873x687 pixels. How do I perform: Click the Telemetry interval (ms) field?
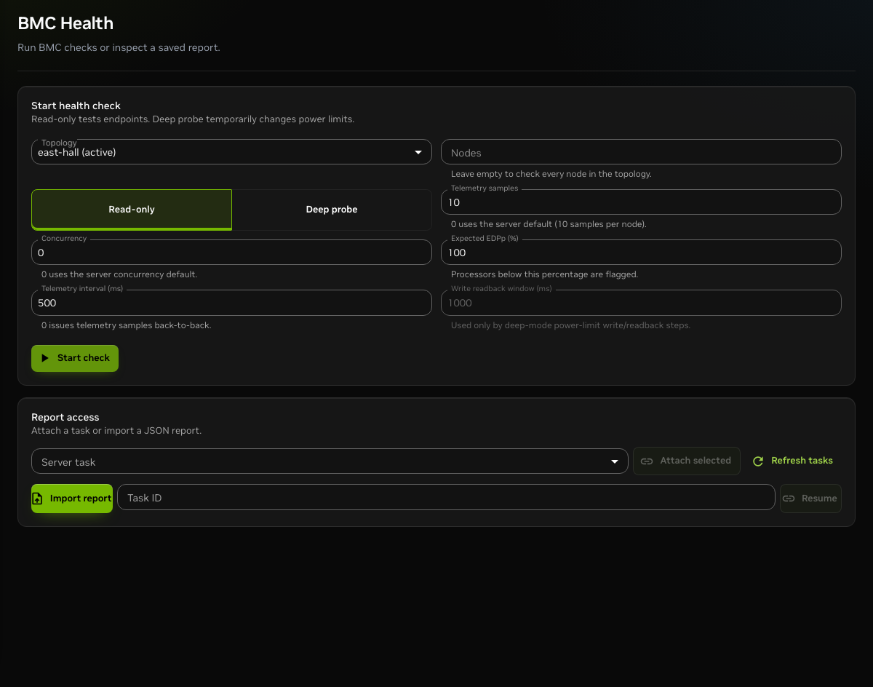(231, 303)
